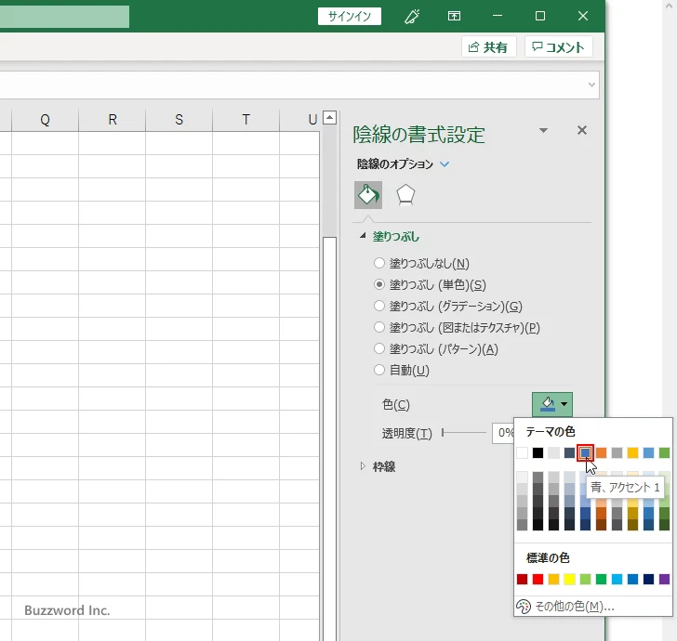Screen dimensions: 677x641
Task: Pick the orange standard color swatch
Action: click(x=553, y=579)
